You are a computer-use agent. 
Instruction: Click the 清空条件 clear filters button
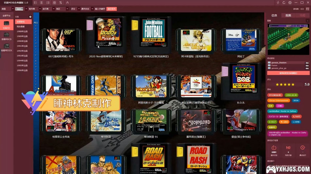[x=112, y=9]
